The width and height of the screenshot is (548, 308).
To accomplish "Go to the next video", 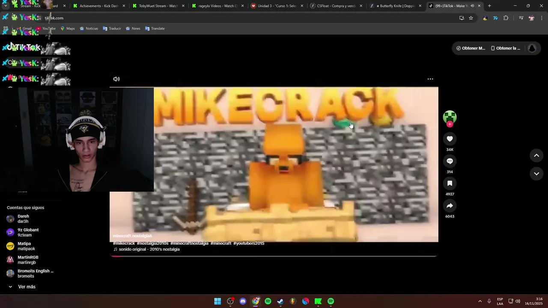I will 536,174.
